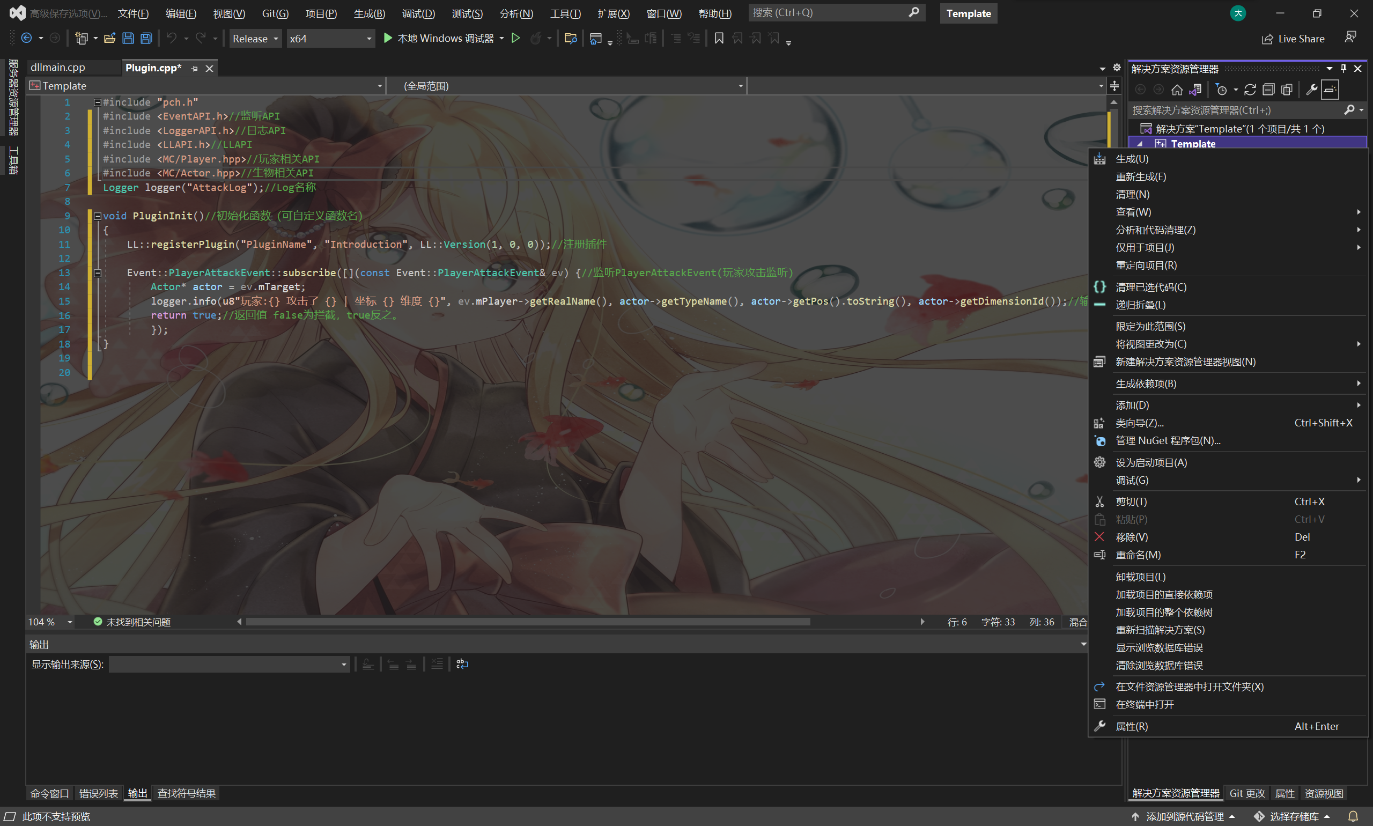Viewport: 1373px width, 826px height.
Task: Click the Save All toolbar icon
Action: coord(146,39)
